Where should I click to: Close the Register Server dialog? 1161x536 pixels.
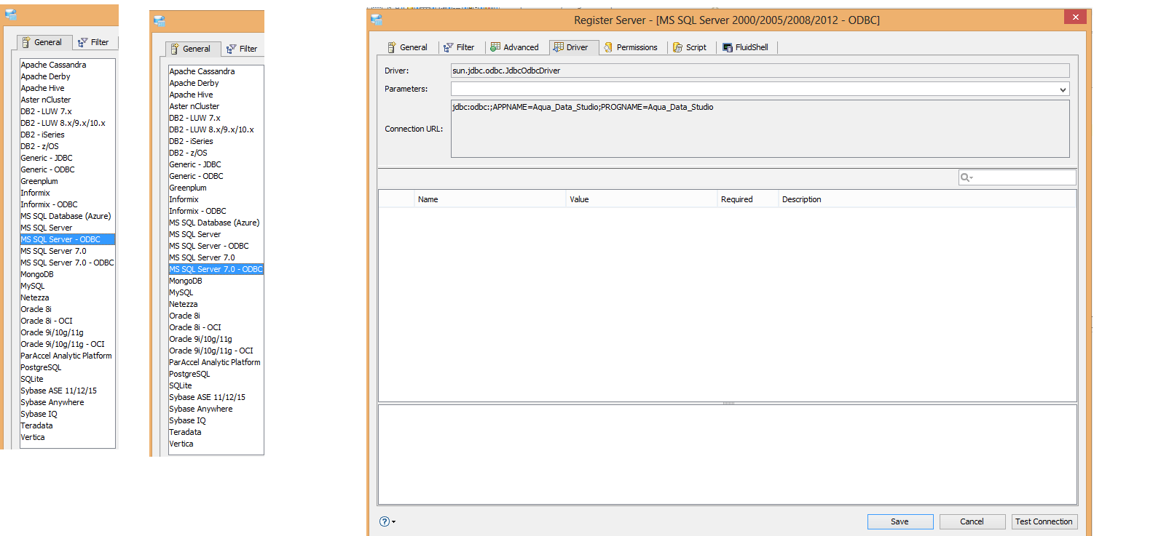[1075, 17]
